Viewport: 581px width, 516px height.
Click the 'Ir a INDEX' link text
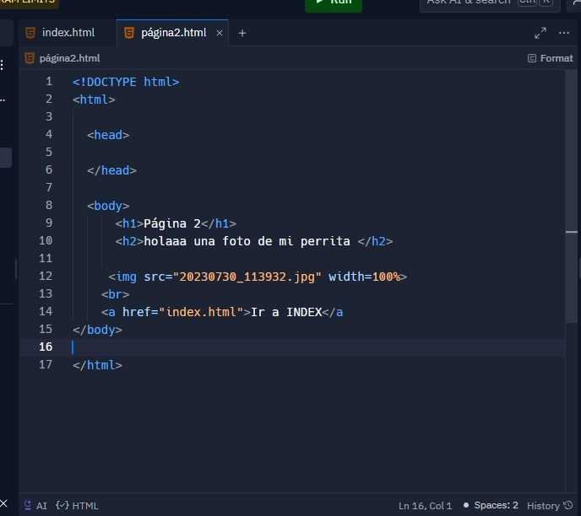(x=286, y=312)
